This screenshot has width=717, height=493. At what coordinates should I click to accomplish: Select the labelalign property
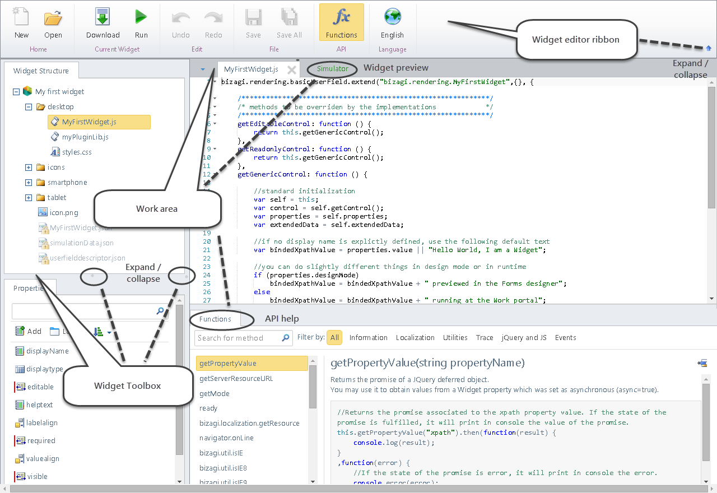point(42,423)
